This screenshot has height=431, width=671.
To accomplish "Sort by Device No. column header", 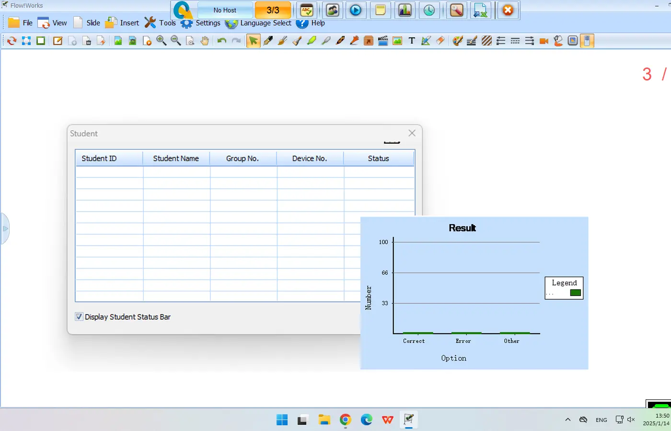I will point(310,159).
